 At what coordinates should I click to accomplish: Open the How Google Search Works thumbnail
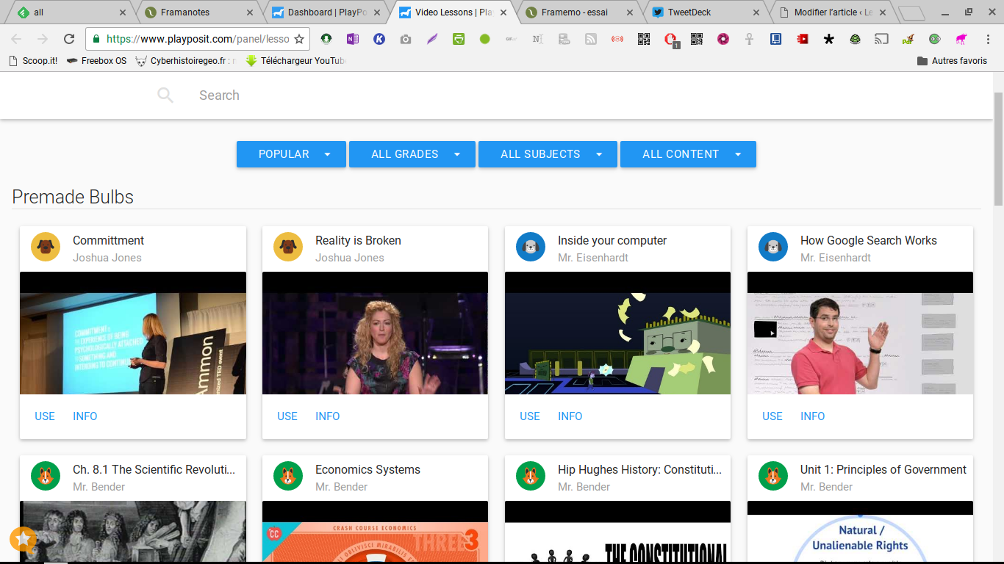861,333
